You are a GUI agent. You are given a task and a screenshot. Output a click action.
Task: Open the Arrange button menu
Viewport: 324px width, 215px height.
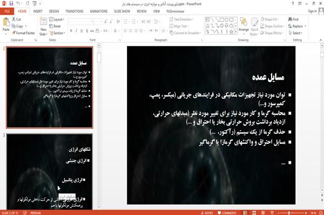[244, 26]
